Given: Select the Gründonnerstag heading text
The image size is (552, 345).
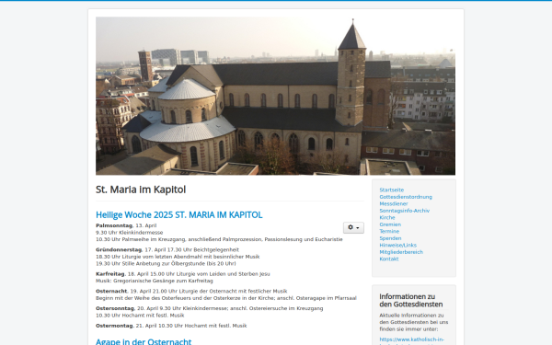Looking at the screenshot, I should 119,250.
